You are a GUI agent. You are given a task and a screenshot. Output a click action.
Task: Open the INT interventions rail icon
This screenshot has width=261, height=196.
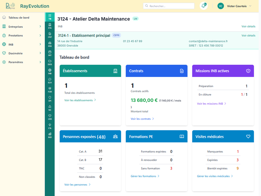[50, 53]
